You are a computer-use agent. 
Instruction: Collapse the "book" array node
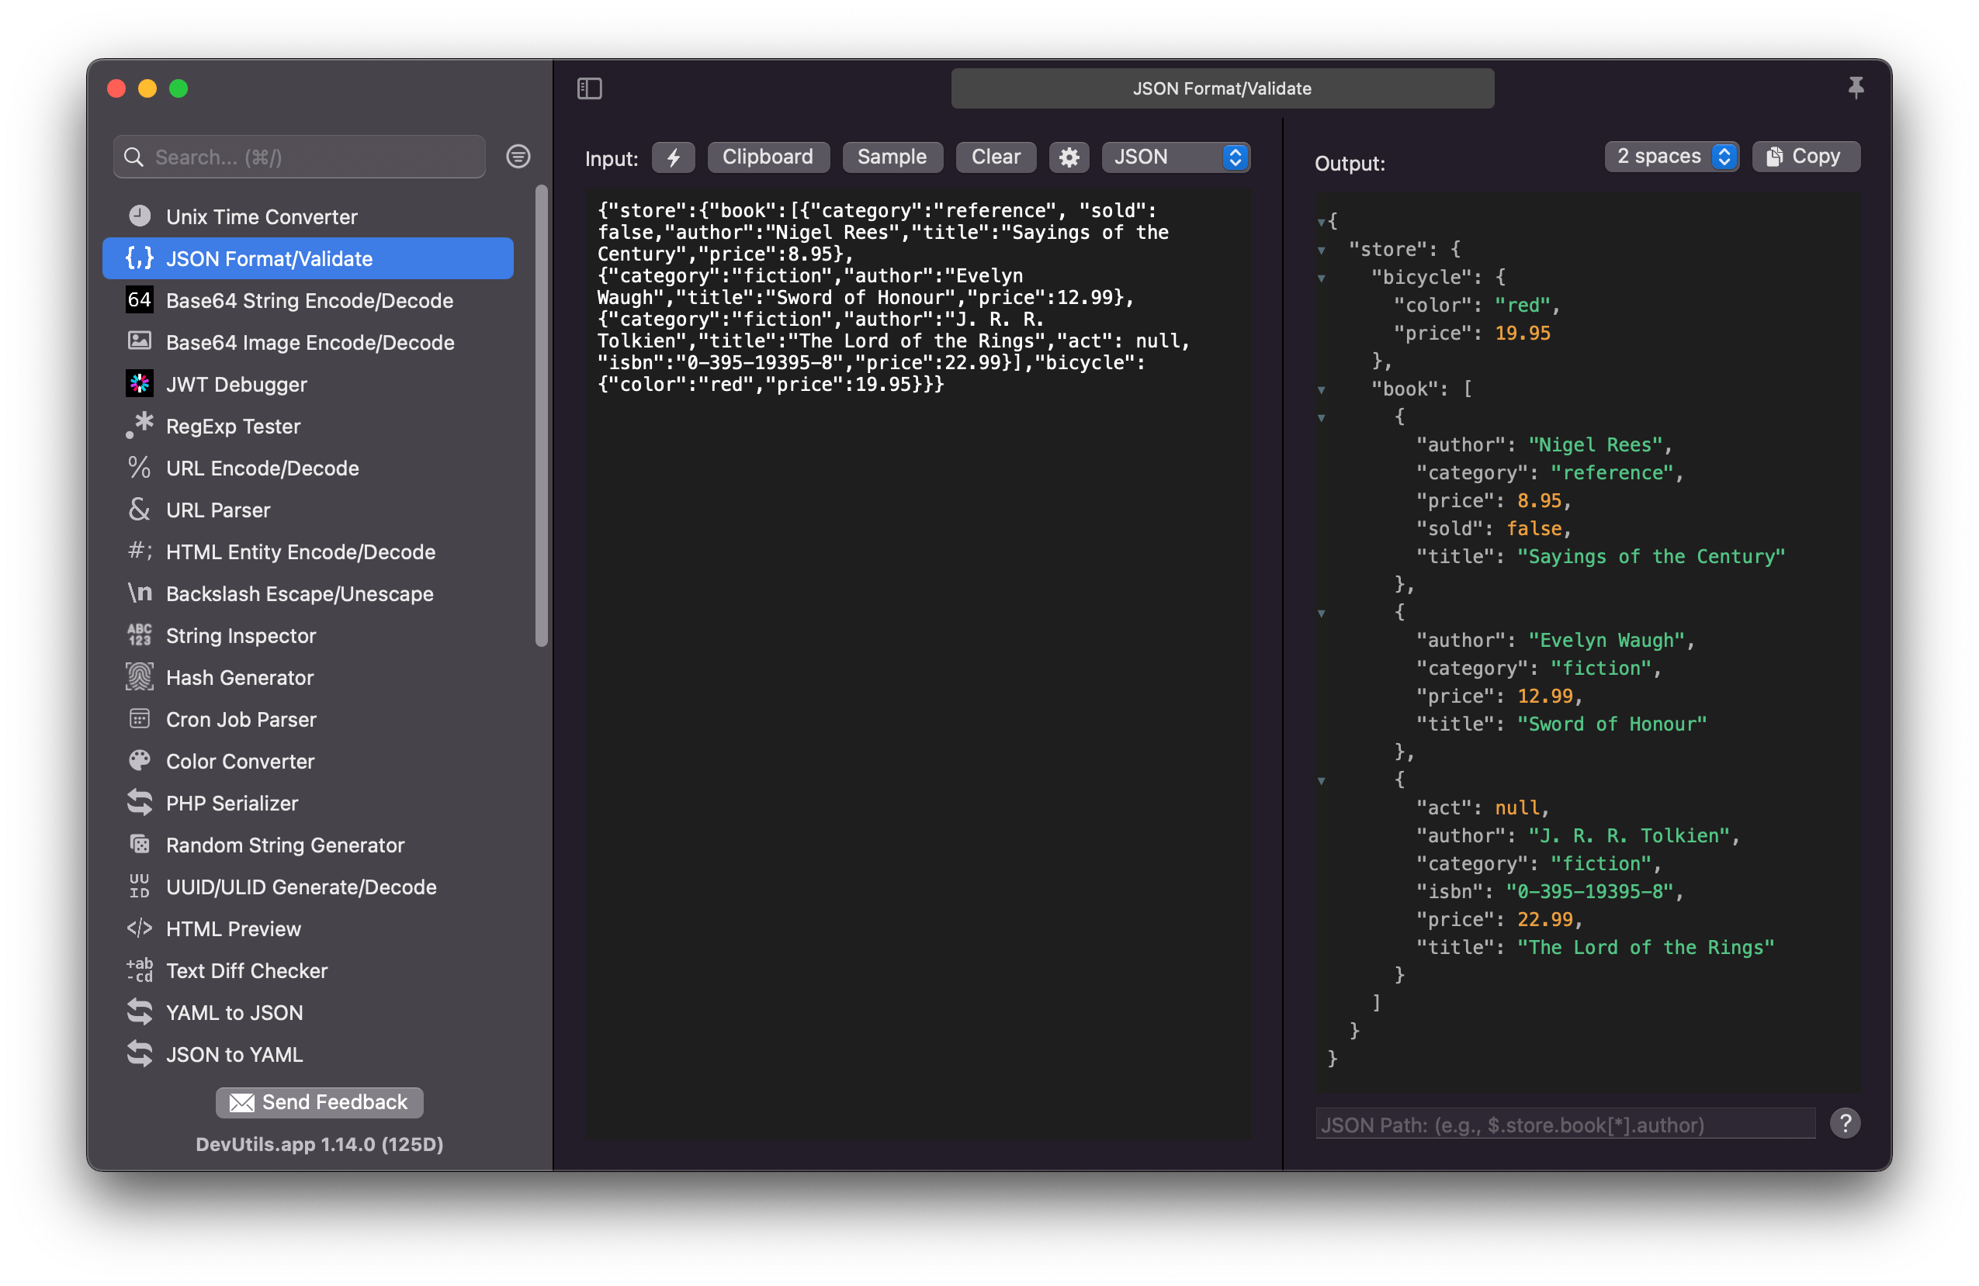click(x=1321, y=389)
